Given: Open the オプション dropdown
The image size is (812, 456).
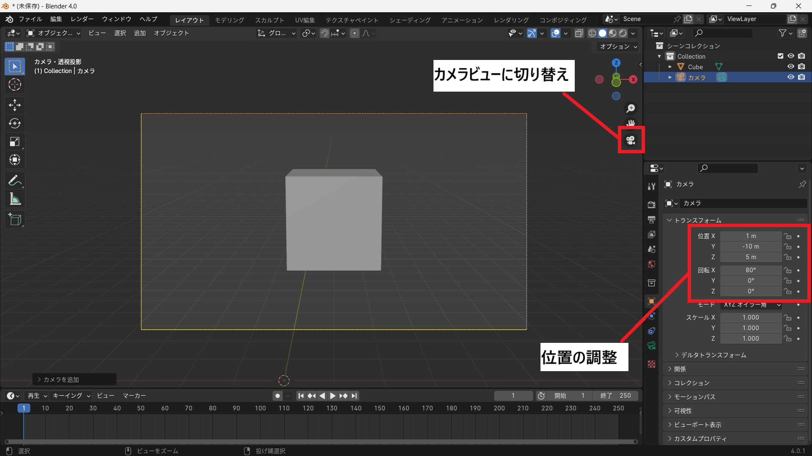Looking at the screenshot, I should pos(618,47).
